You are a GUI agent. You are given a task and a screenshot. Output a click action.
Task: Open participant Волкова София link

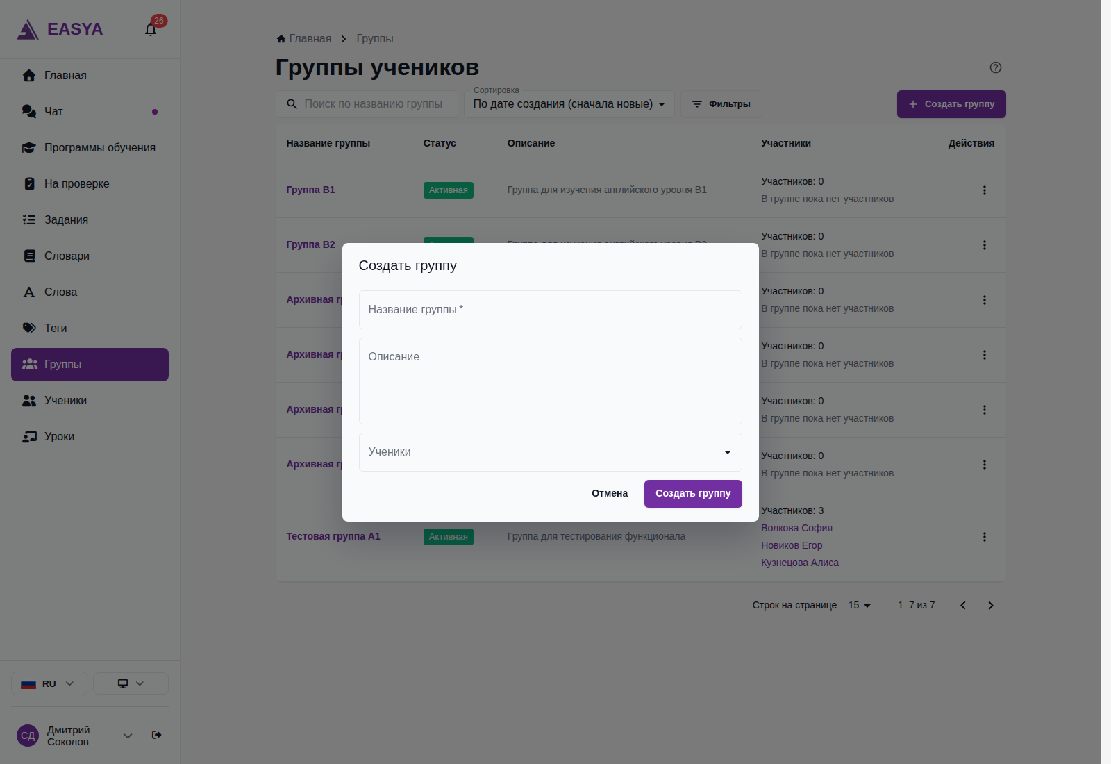point(796,529)
